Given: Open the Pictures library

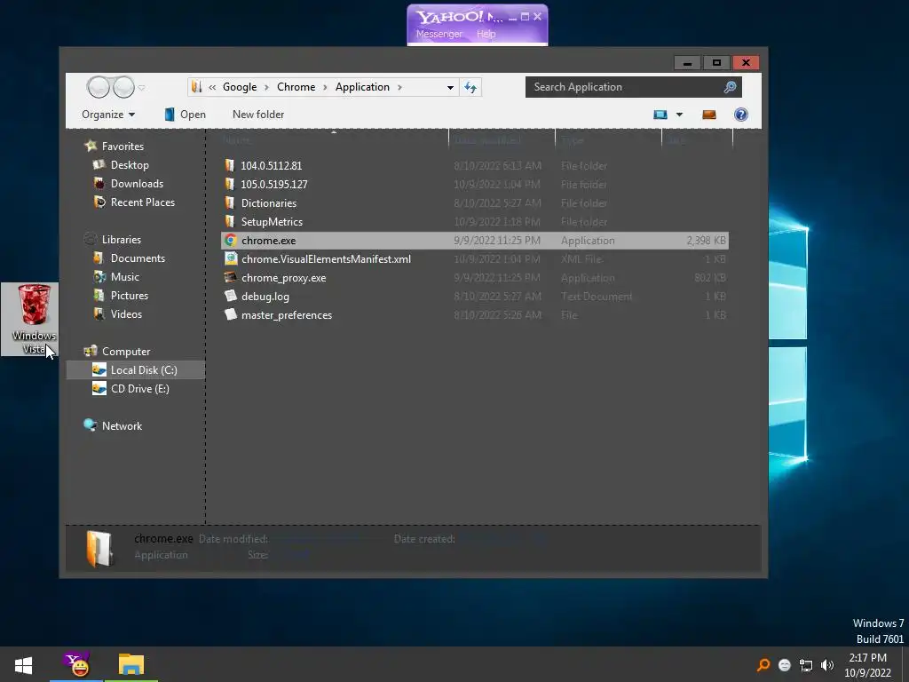Looking at the screenshot, I should 121,295.
